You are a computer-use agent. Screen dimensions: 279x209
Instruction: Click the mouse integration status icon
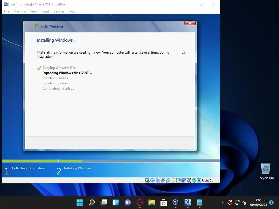[194, 180]
